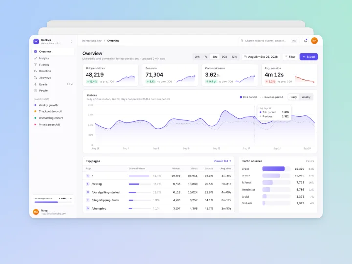Image resolution: width=352 pixels, height=264 pixels.
Task: Click the Newsletter source label
Action: point(248,190)
